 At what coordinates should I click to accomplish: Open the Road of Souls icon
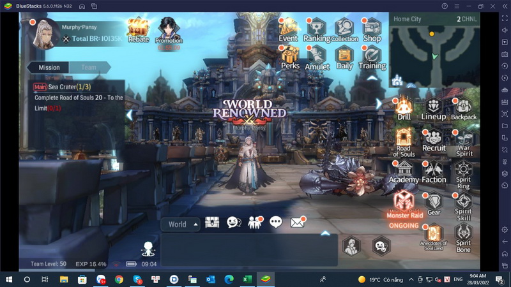pyautogui.click(x=404, y=141)
